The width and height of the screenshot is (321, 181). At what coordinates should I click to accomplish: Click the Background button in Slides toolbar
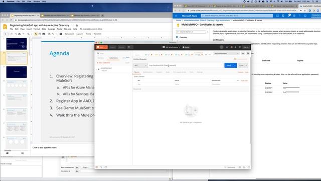[69, 34]
